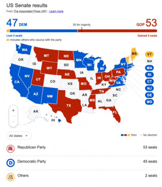
Task: Open the Republican Party 53 seats row
Action: [82, 149]
